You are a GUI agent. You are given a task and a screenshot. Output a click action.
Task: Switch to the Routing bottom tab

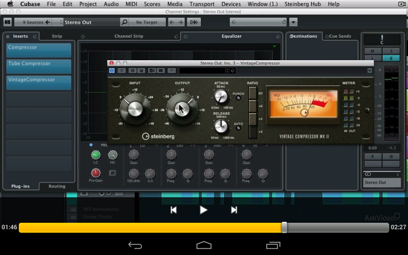[57, 186]
